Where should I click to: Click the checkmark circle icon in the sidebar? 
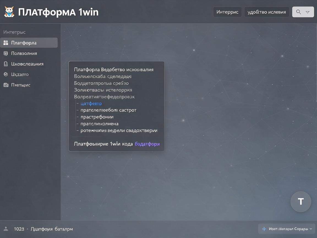[6, 74]
